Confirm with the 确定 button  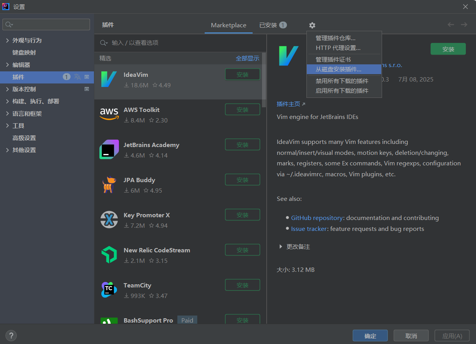(x=370, y=336)
